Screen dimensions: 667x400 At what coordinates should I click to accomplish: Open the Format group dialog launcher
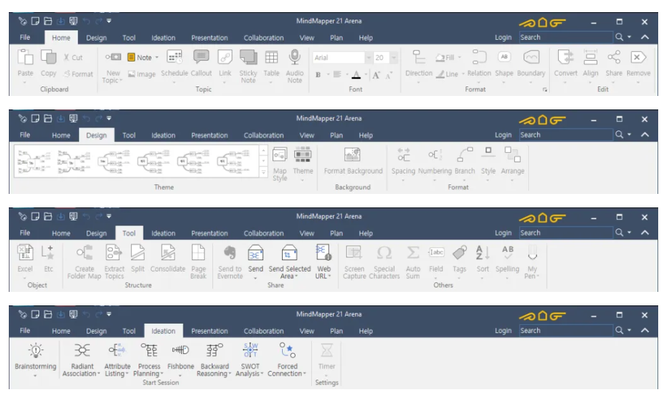click(545, 90)
